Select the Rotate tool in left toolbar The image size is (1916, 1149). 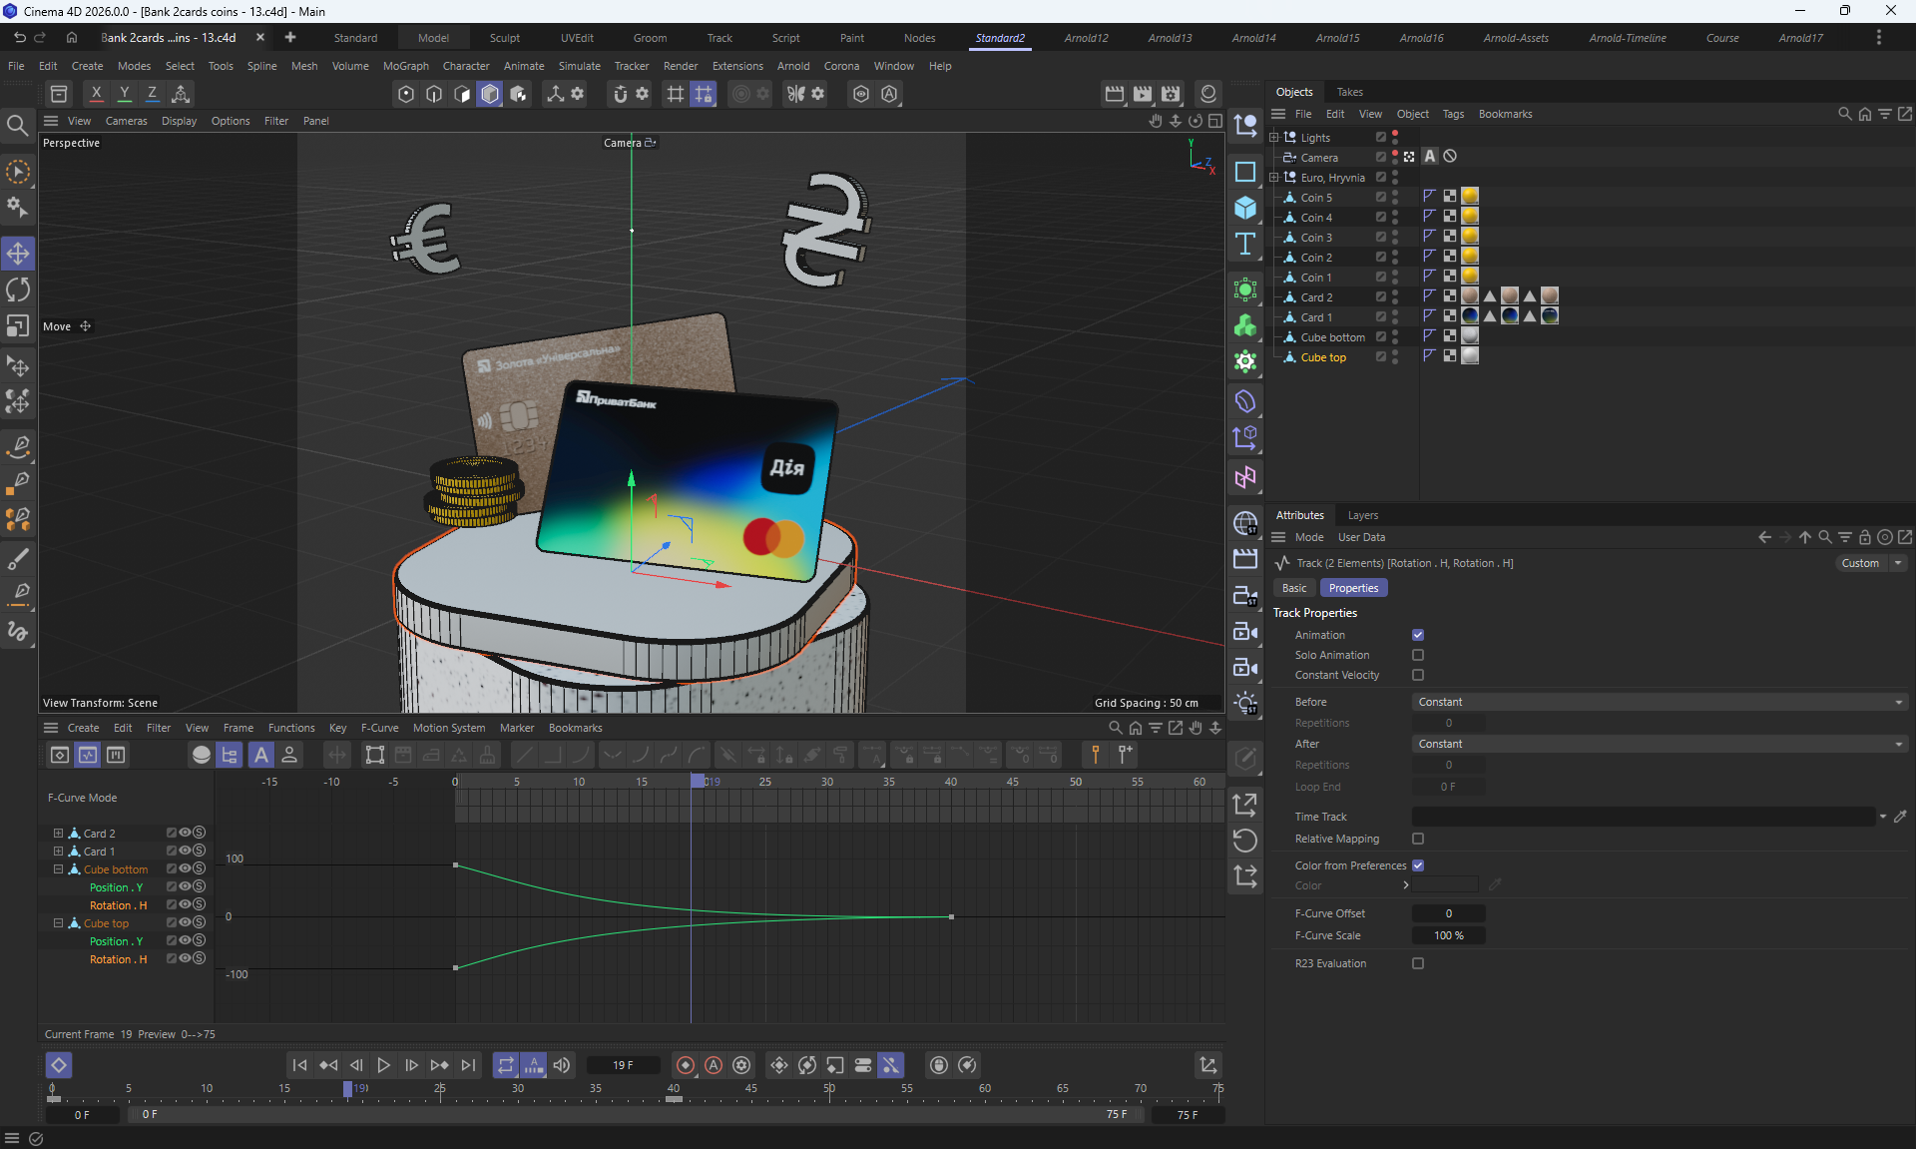pyautogui.click(x=18, y=289)
